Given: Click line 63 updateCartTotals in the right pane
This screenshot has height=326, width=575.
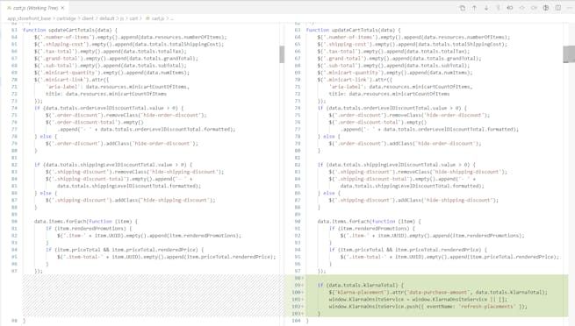Looking at the screenshot, I should (354, 30).
